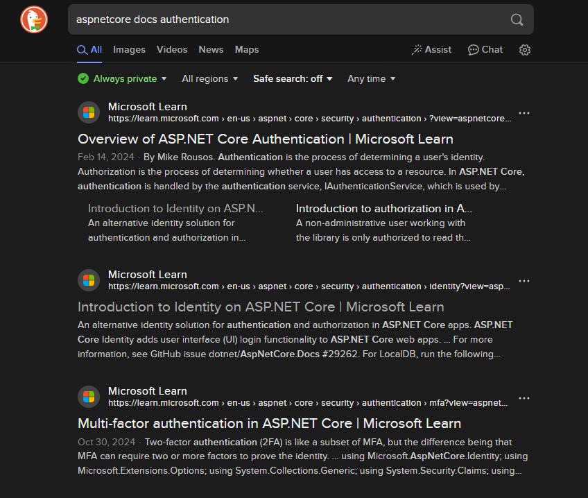Open Assist with the wand icon

click(x=431, y=50)
